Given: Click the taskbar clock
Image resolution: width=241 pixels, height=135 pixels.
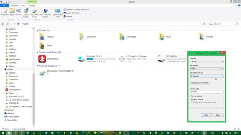Looking at the screenshot, I should pos(236,133).
